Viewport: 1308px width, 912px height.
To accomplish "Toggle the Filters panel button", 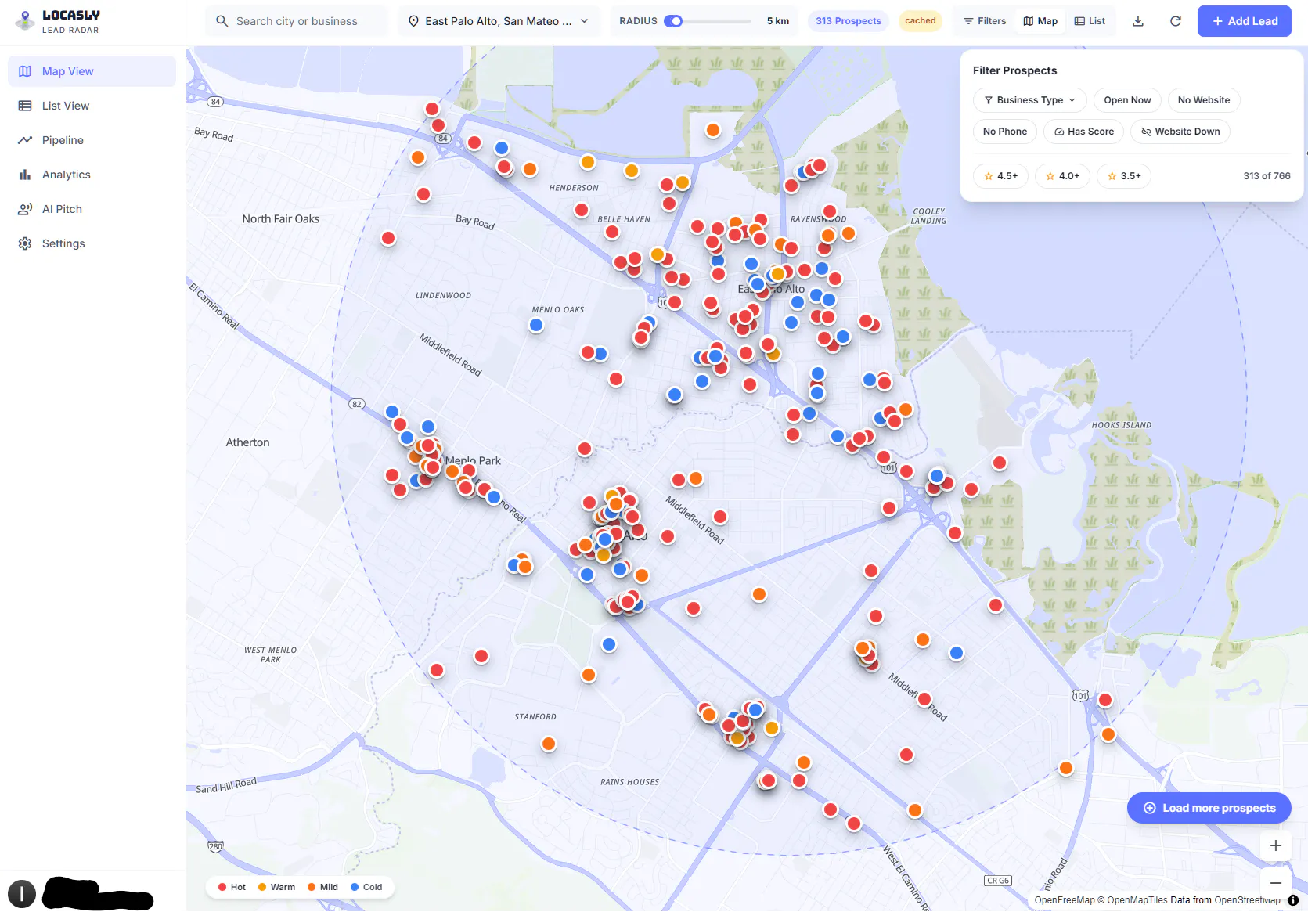I will 985,21.
